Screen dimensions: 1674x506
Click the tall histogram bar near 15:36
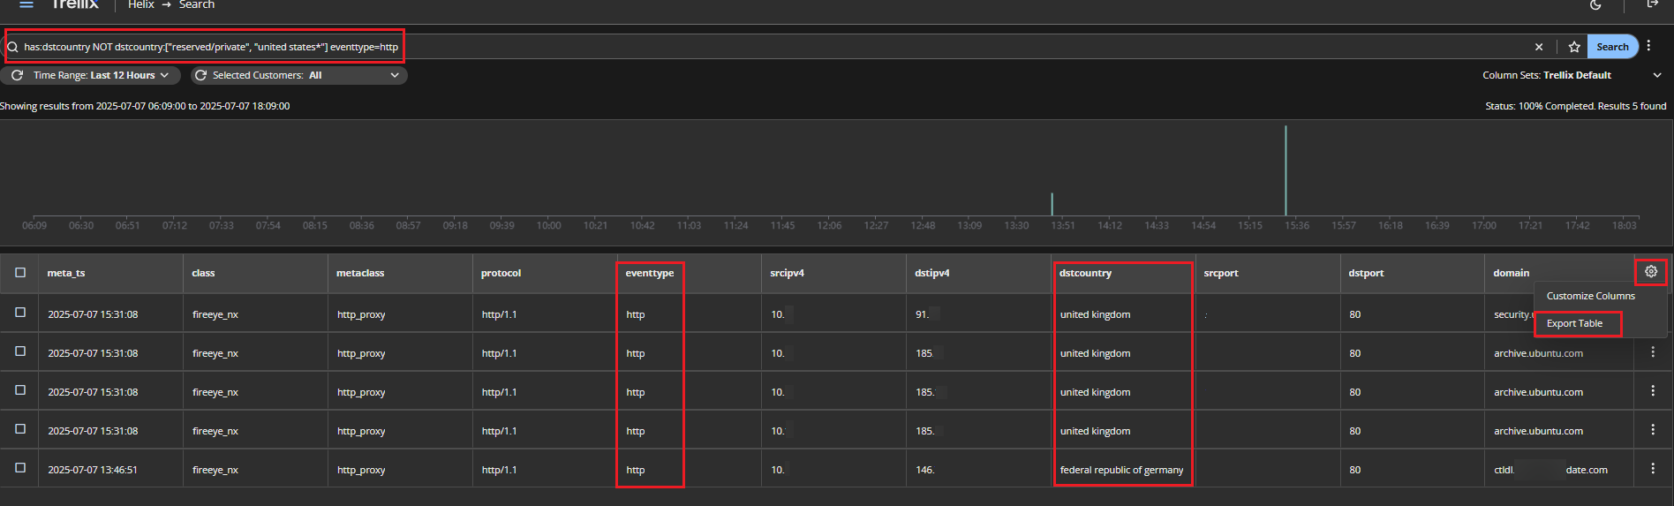click(1286, 170)
